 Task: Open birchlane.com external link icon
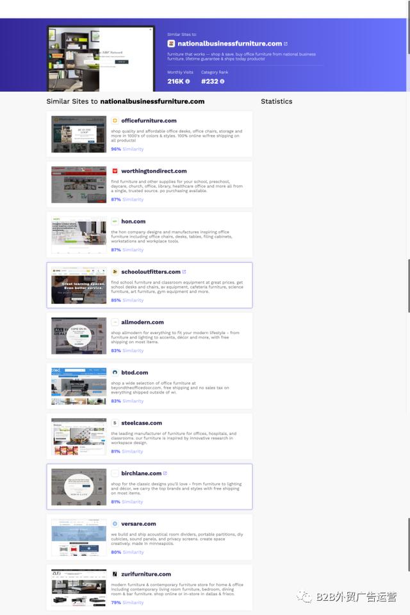165,473
